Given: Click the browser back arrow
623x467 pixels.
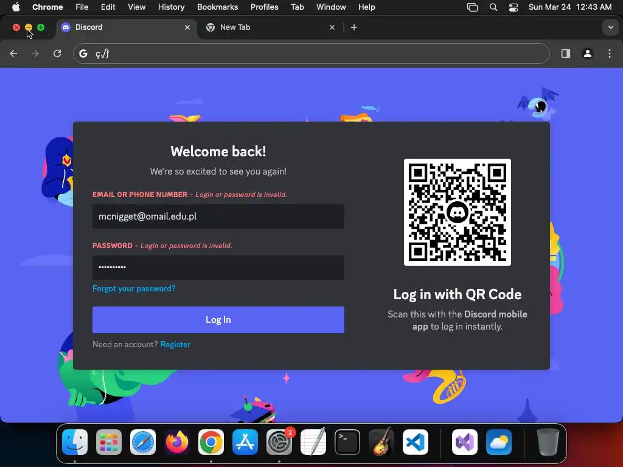Looking at the screenshot, I should click(13, 54).
